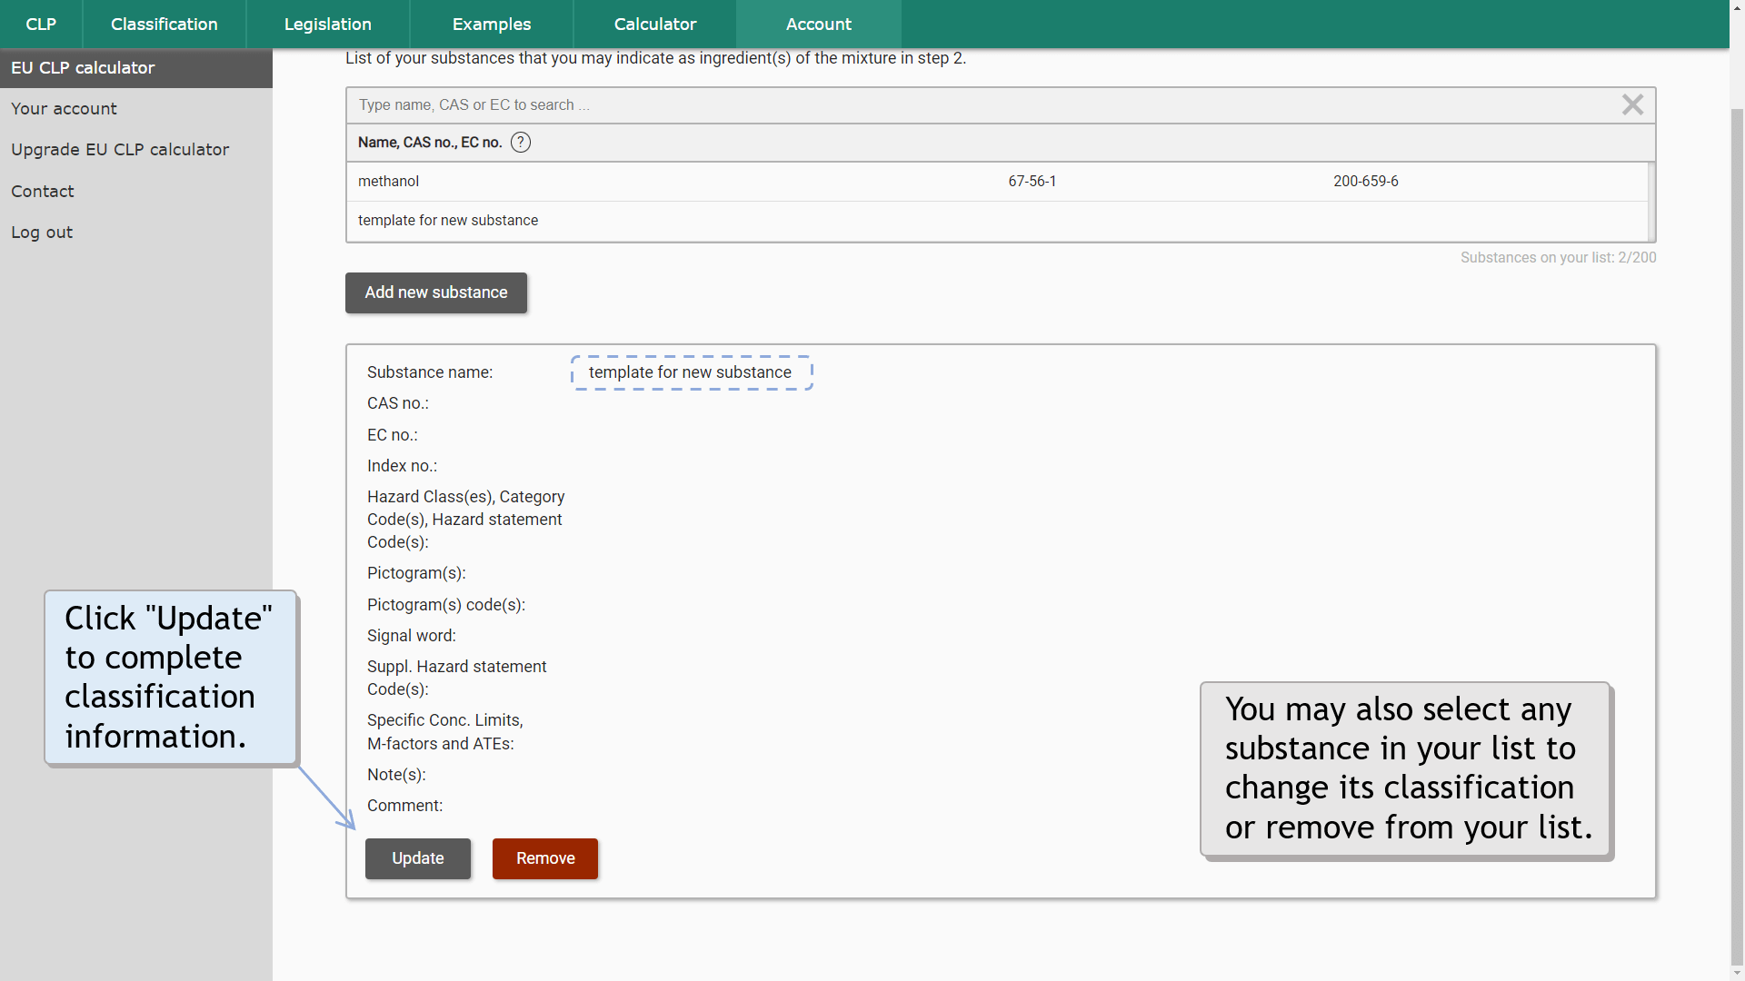Focus the substance search input field
The height and width of the screenshot is (981, 1745).
click(x=982, y=105)
